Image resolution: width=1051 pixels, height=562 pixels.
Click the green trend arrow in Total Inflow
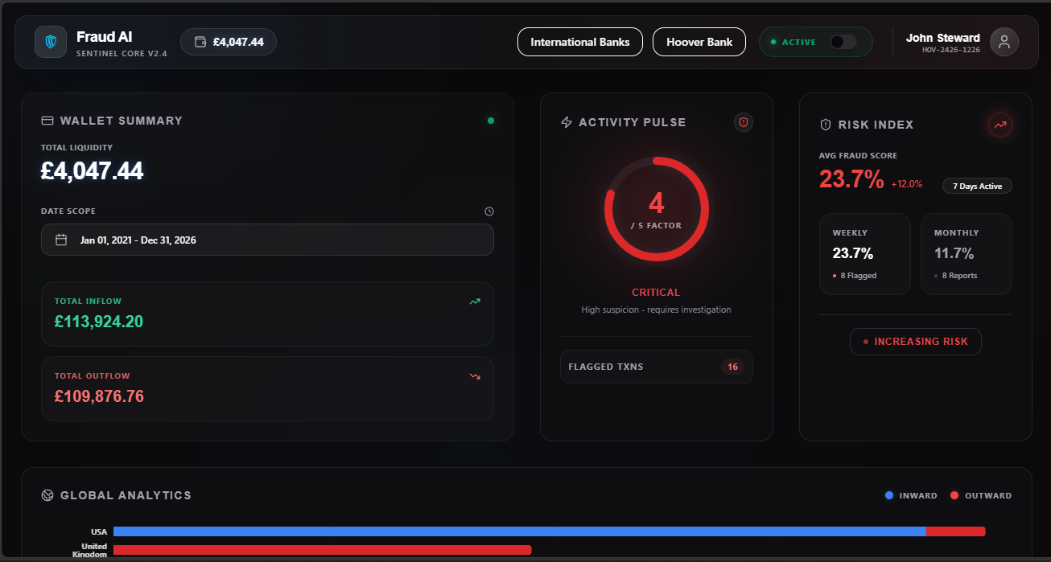tap(475, 302)
